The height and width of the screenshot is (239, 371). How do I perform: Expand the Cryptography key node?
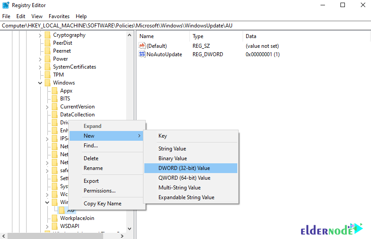[40, 35]
